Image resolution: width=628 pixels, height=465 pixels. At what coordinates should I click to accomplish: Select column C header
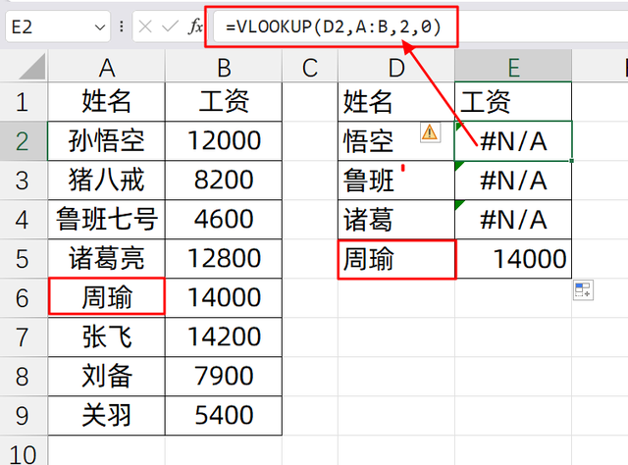tap(310, 67)
